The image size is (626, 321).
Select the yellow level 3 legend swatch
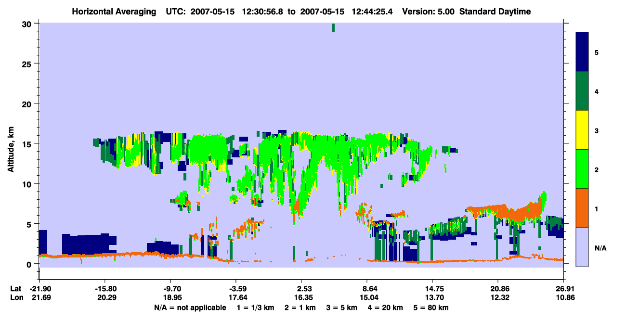click(582, 130)
